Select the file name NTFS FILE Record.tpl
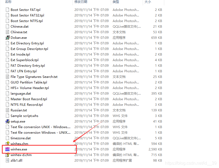The image size is (219, 168). click(27, 104)
